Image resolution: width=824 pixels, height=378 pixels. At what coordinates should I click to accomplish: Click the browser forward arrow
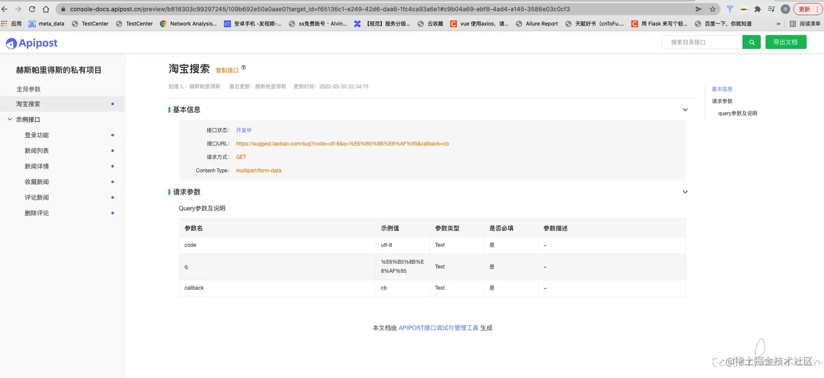pyautogui.click(x=19, y=9)
